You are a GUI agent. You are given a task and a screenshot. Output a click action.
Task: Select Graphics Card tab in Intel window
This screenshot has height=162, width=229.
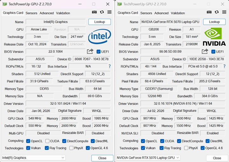click(13, 13)
